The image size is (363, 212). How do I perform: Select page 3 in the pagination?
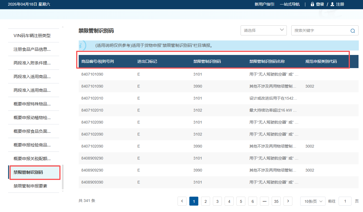tap(217, 201)
